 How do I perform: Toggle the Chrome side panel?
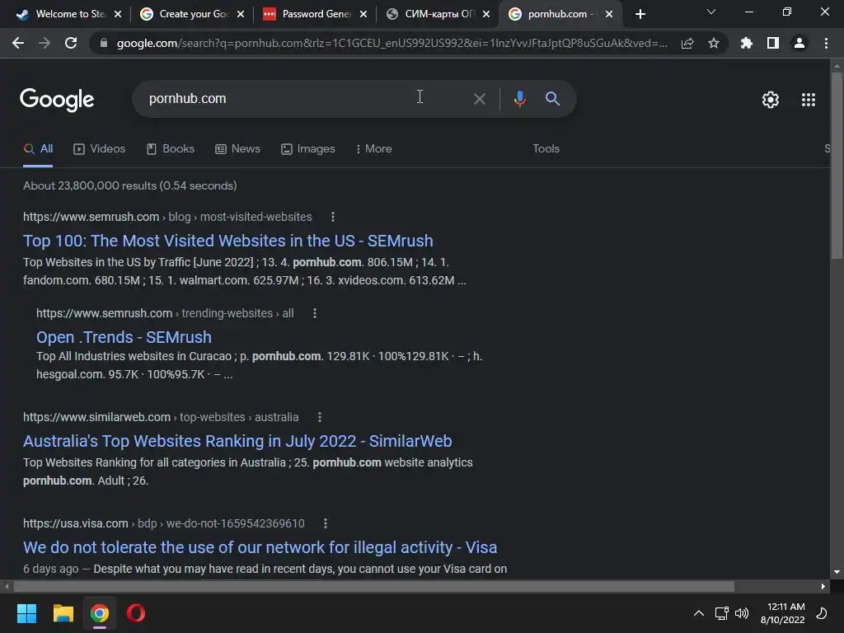773,43
